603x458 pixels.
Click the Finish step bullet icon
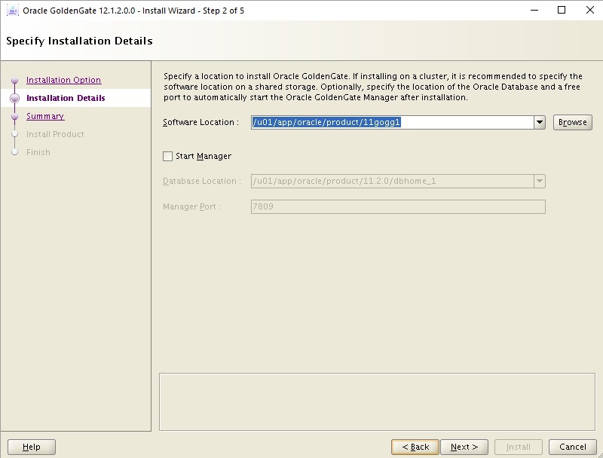(14, 152)
